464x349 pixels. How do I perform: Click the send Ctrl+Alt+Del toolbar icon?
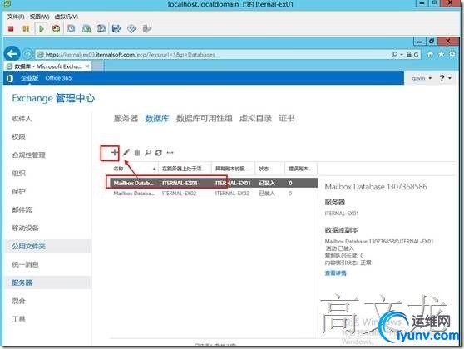[116, 29]
